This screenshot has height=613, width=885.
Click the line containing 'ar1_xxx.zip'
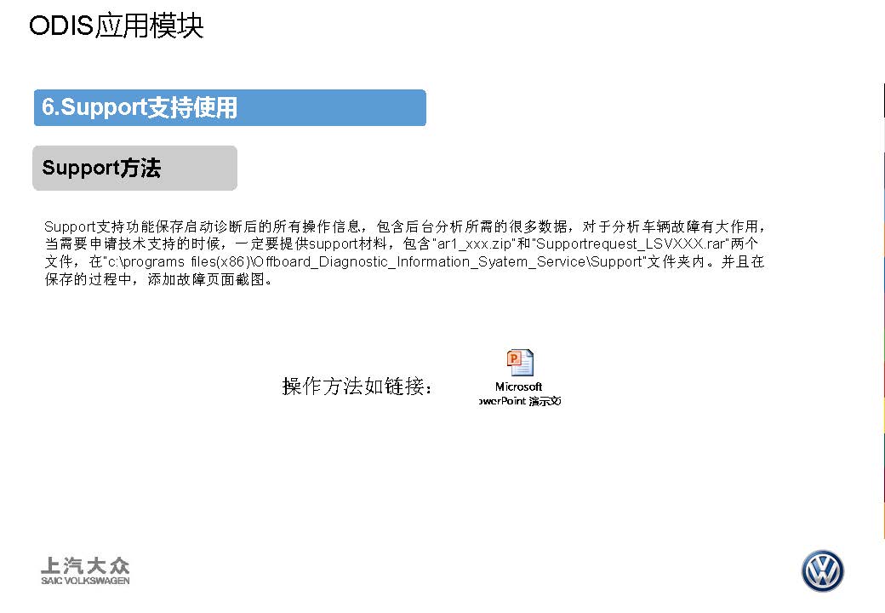(402, 243)
